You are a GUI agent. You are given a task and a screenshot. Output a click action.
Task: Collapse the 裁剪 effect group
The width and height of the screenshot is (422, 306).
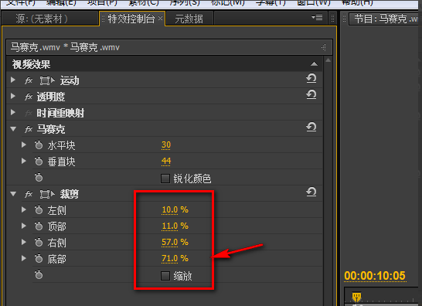pos(13,194)
